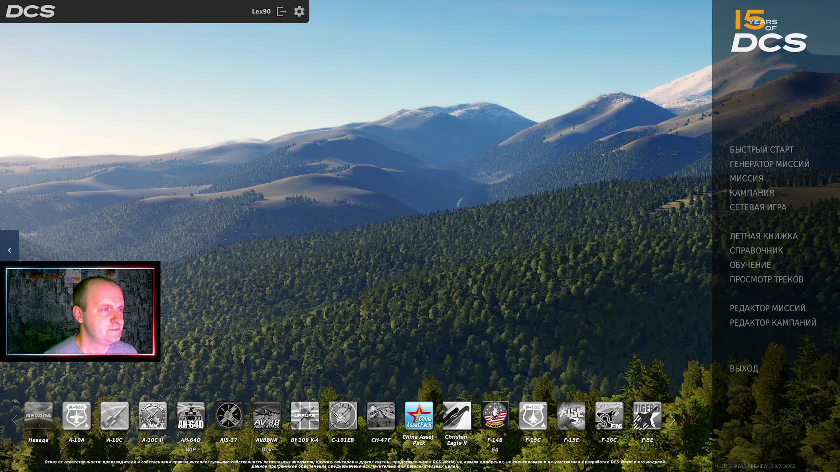
Task: Select the CH-47F helicopter module icon
Action: pos(381,416)
